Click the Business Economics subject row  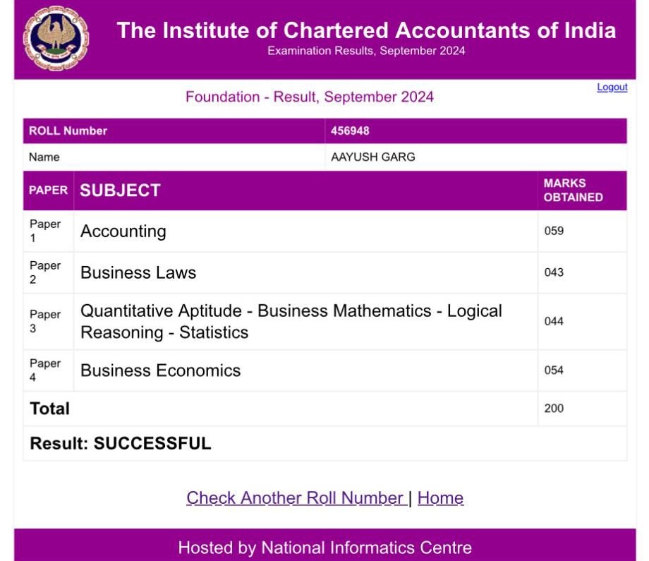[160, 371]
